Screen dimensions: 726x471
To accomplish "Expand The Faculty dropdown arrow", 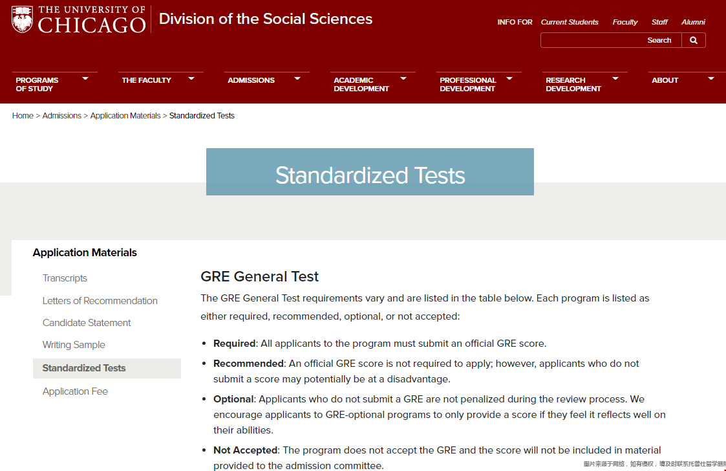I will (x=191, y=79).
